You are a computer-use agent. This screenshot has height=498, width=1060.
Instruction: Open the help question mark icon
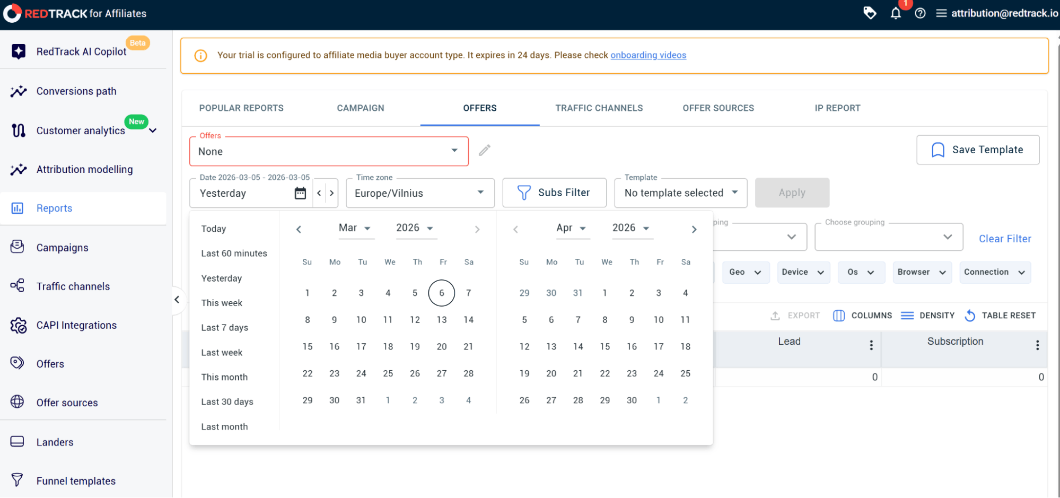pyautogui.click(x=921, y=13)
